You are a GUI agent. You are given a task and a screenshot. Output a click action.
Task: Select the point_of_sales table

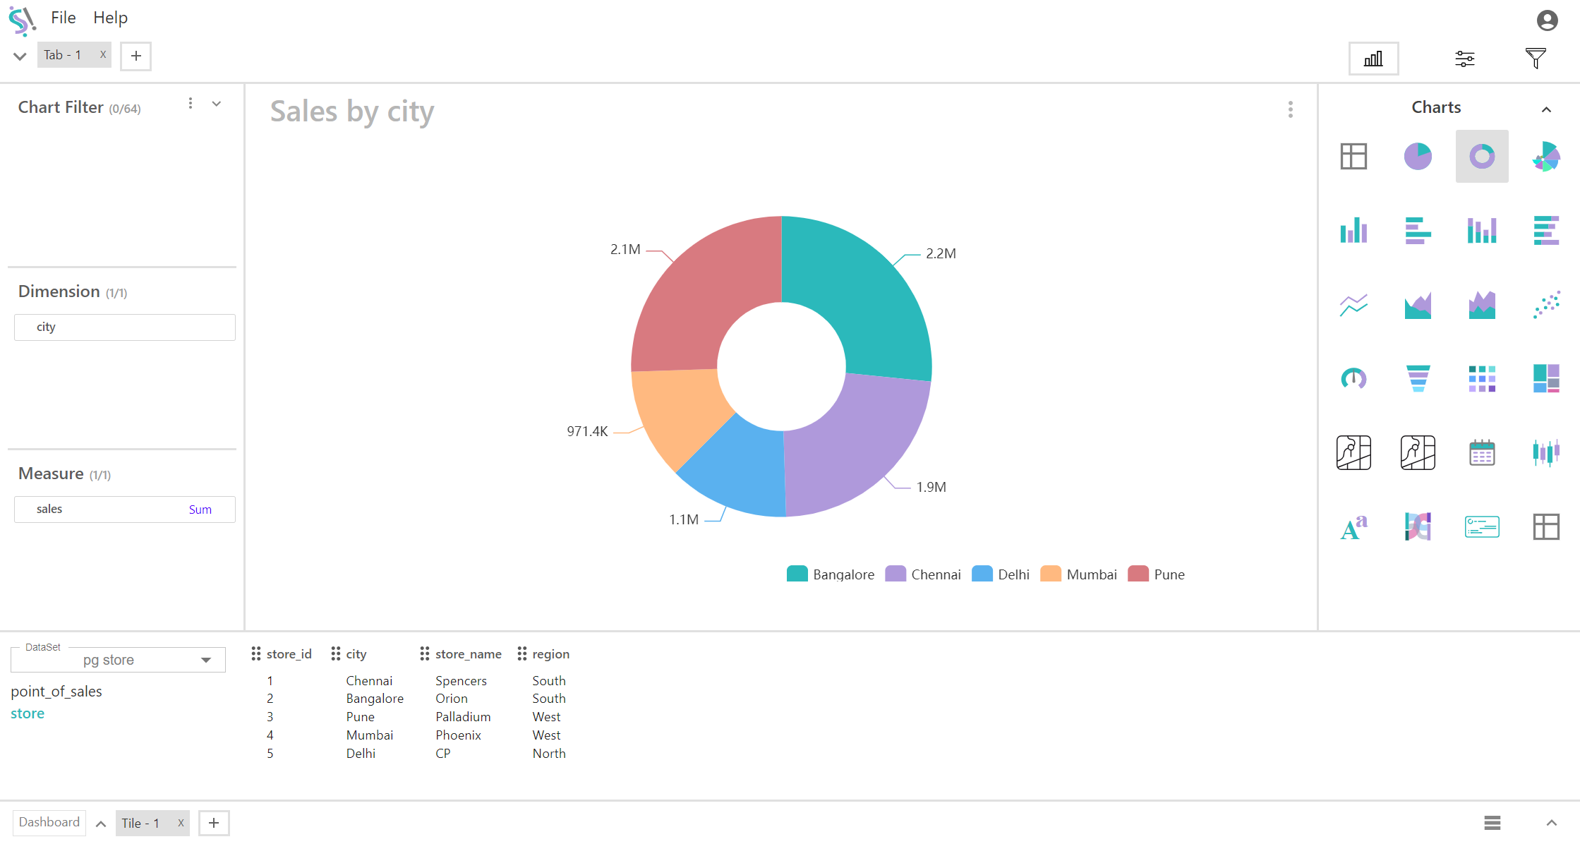pyautogui.click(x=56, y=692)
